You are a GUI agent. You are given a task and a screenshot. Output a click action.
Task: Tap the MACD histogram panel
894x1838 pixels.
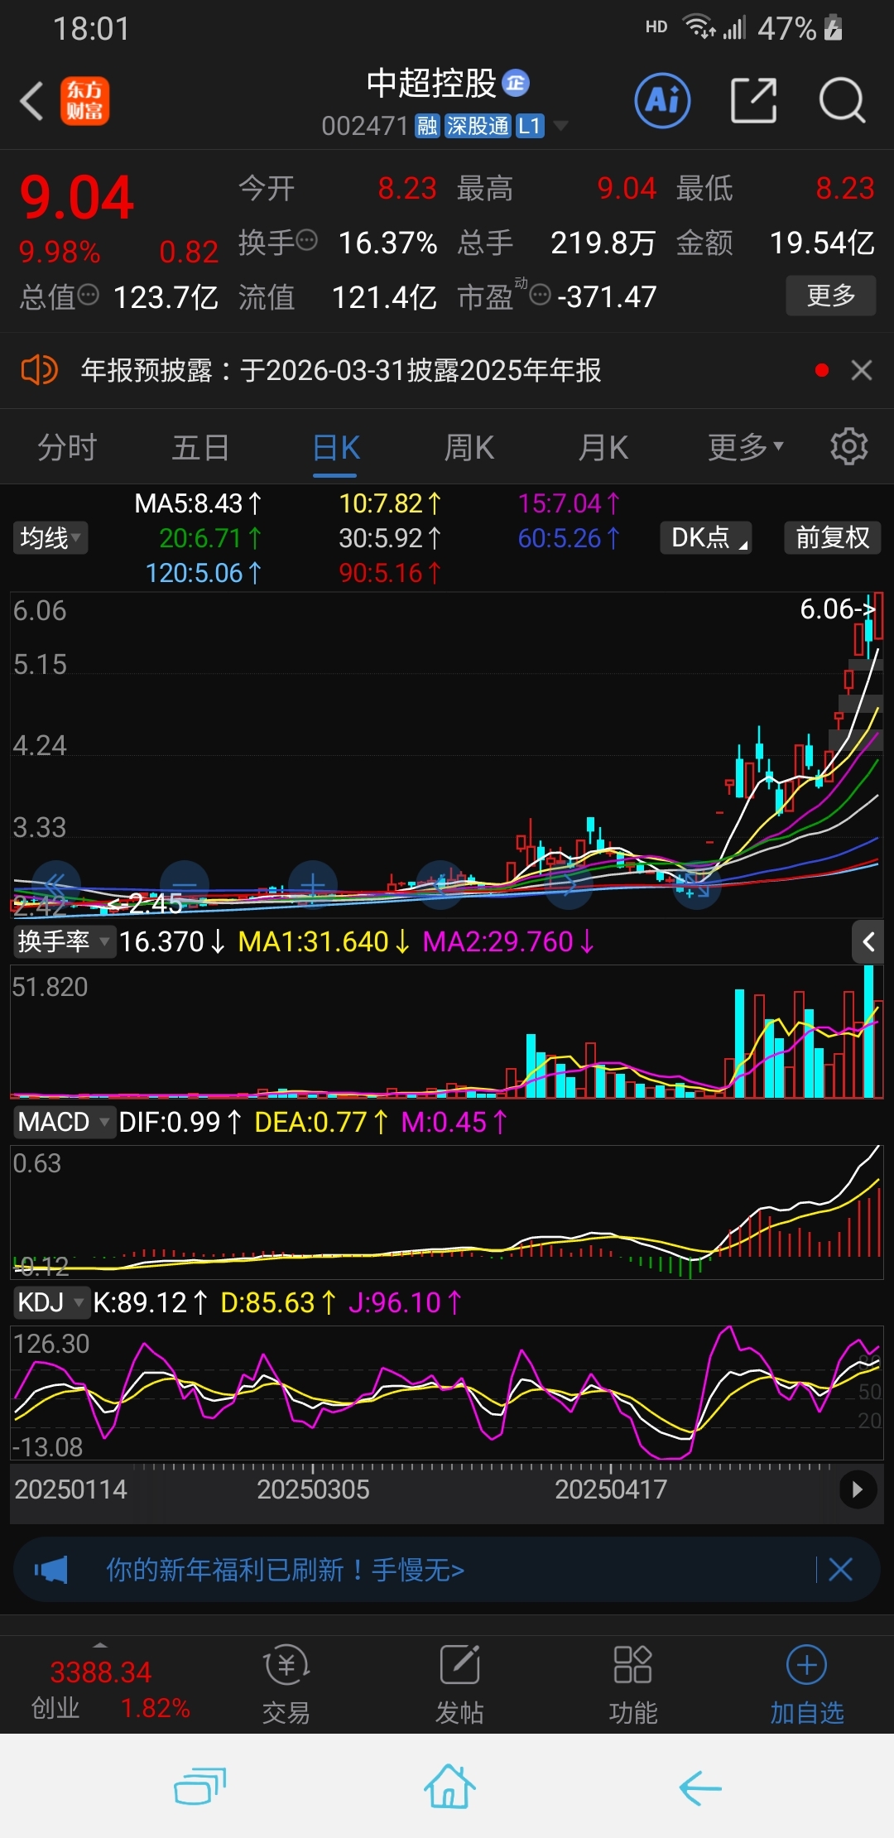[x=447, y=1212]
